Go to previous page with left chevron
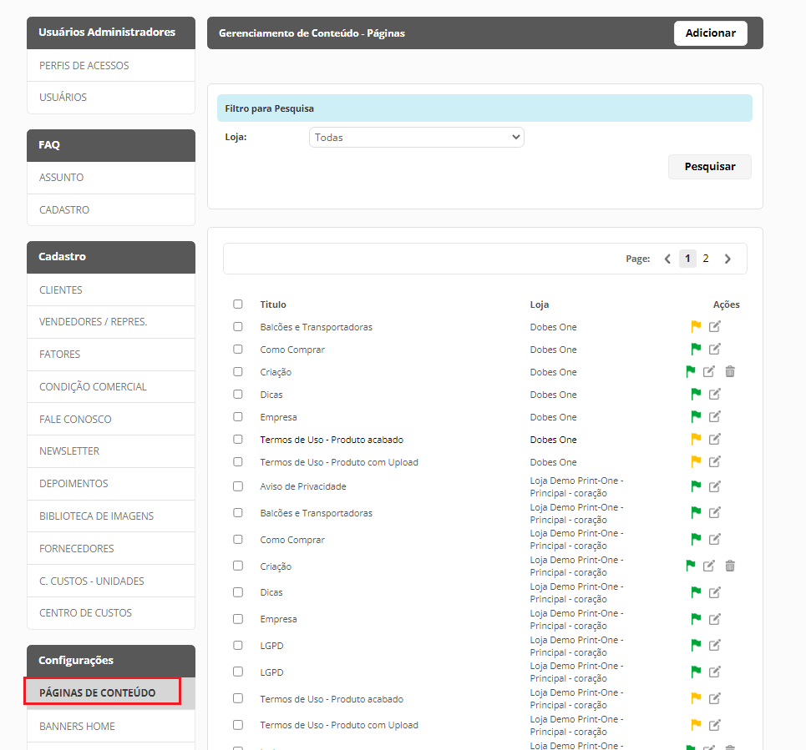 point(667,259)
